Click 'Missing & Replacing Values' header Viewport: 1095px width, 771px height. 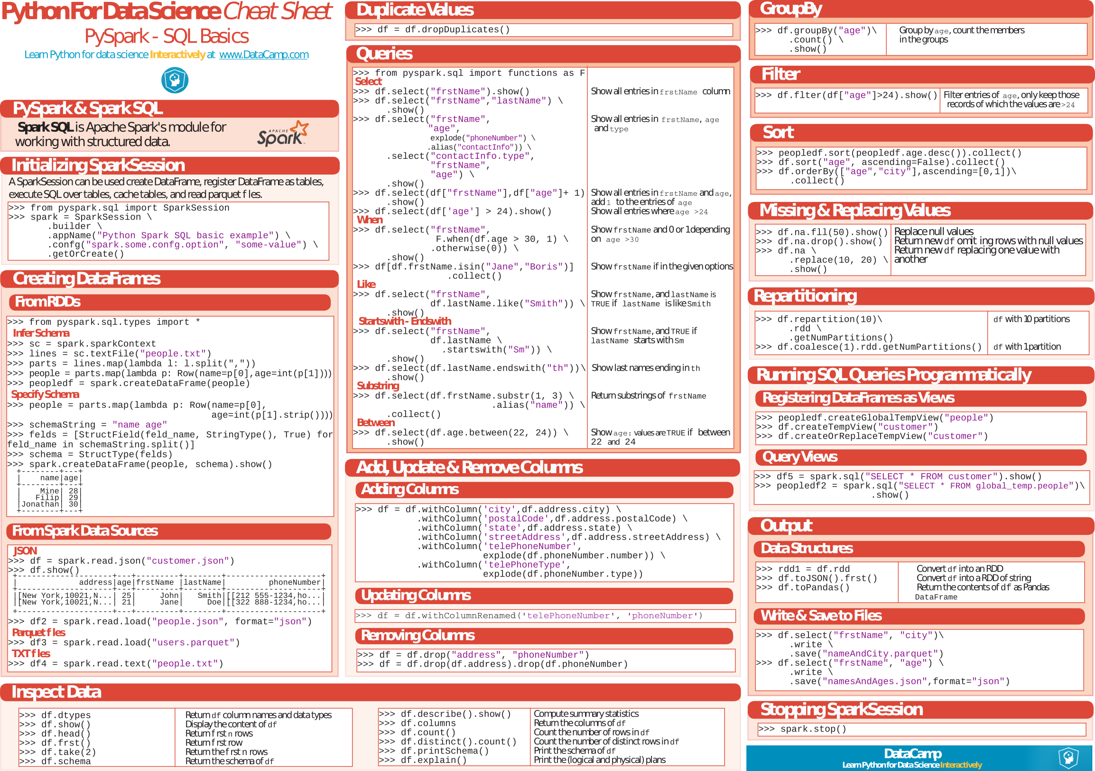(920, 211)
